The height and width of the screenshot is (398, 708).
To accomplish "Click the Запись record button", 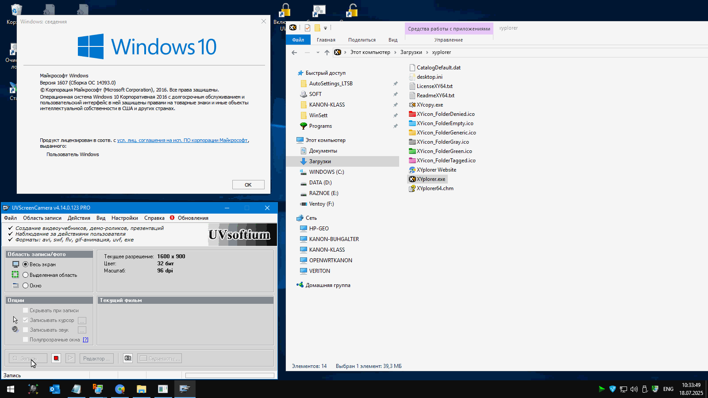I will [x=28, y=358].
